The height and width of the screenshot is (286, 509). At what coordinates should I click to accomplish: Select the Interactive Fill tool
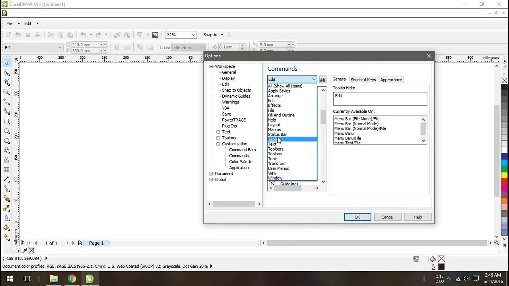click(6, 237)
